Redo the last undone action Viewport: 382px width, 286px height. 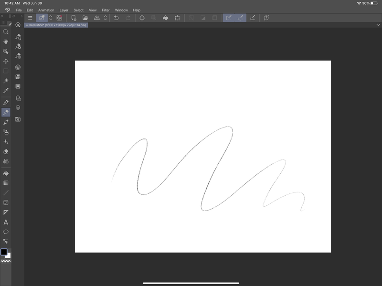click(x=127, y=18)
